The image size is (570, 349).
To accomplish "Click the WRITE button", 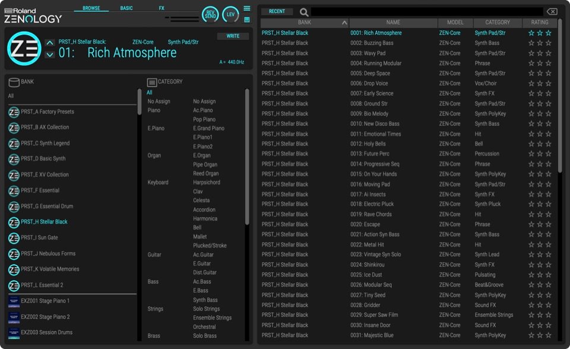I will coord(233,36).
